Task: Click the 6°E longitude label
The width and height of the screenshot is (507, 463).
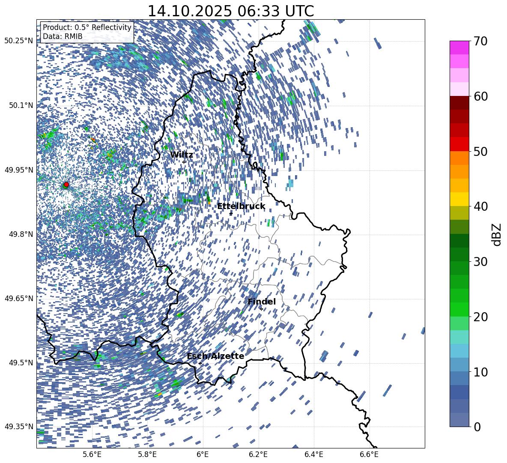Action: (x=203, y=454)
